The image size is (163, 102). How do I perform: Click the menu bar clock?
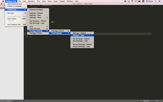(x=149, y=1)
